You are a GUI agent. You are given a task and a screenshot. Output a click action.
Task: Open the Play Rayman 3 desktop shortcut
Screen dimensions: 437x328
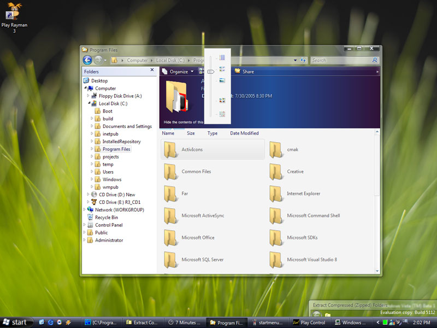[x=14, y=17]
